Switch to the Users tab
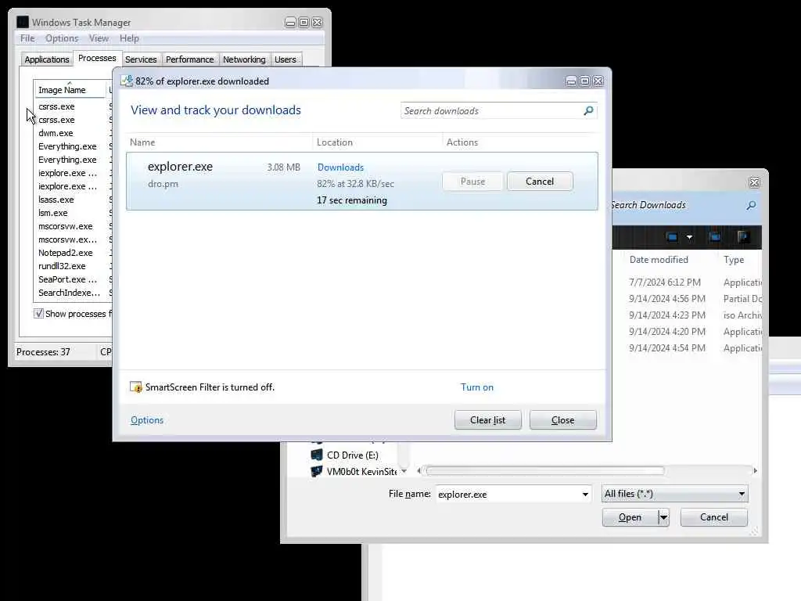Viewport: 801px width, 601px height. [285, 59]
